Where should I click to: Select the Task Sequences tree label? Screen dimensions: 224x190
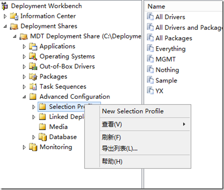point(63,87)
